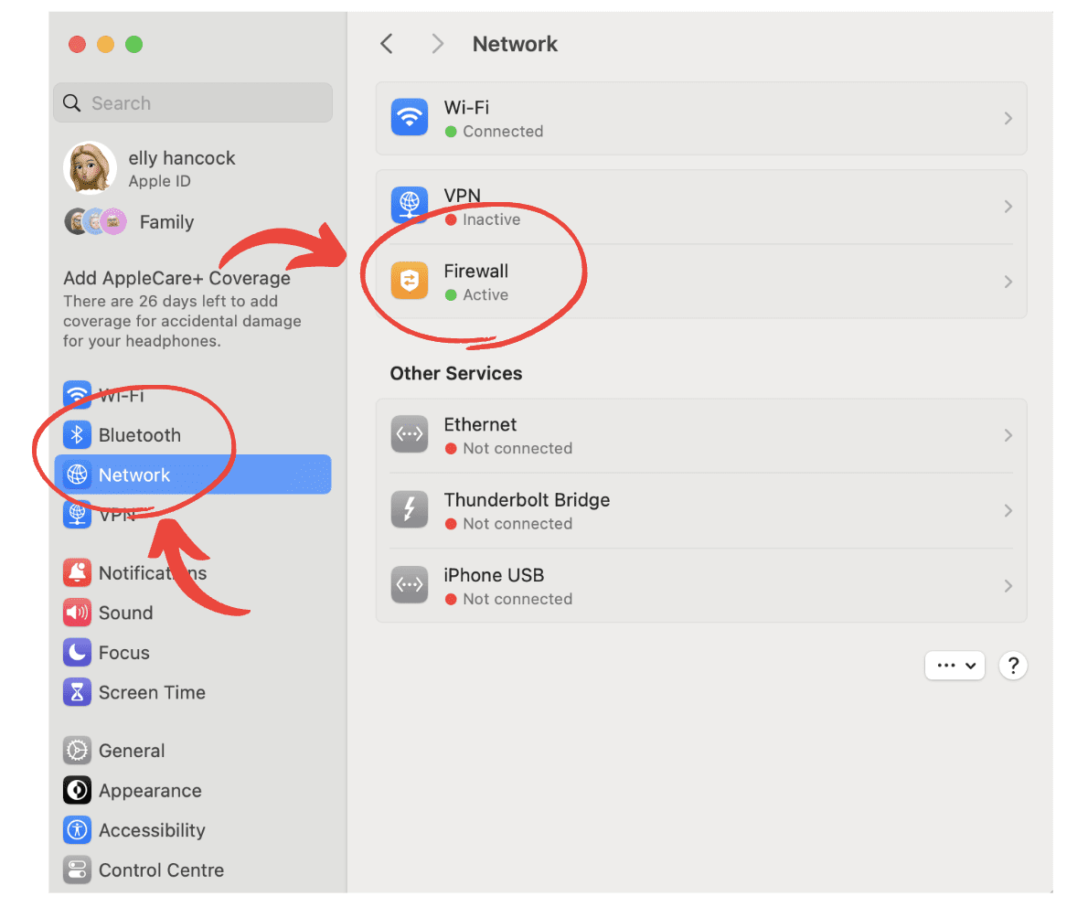1088x907 pixels.
Task: Expand the VPN row chevron
Action: (x=1008, y=206)
